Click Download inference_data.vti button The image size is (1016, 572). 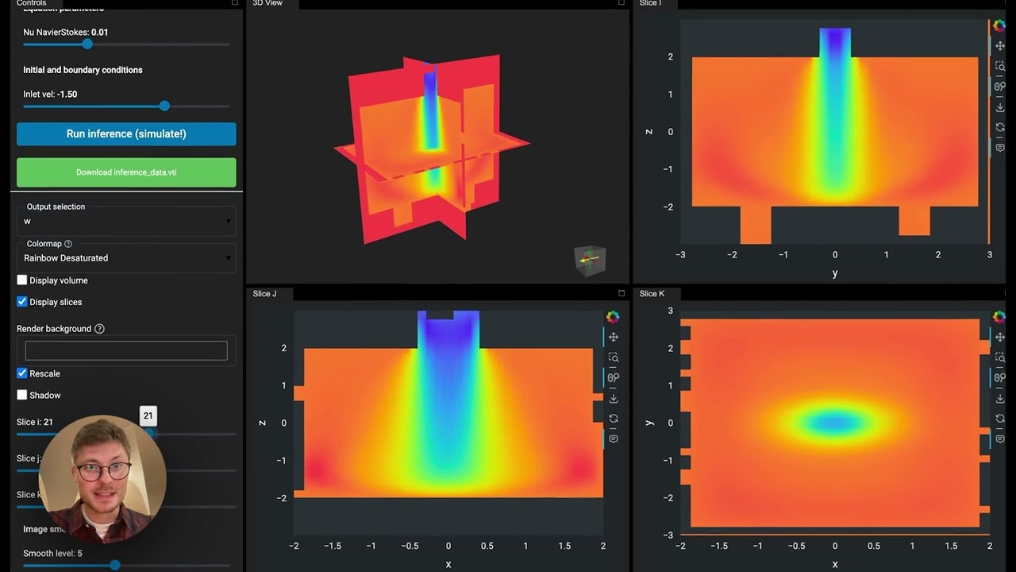(126, 172)
